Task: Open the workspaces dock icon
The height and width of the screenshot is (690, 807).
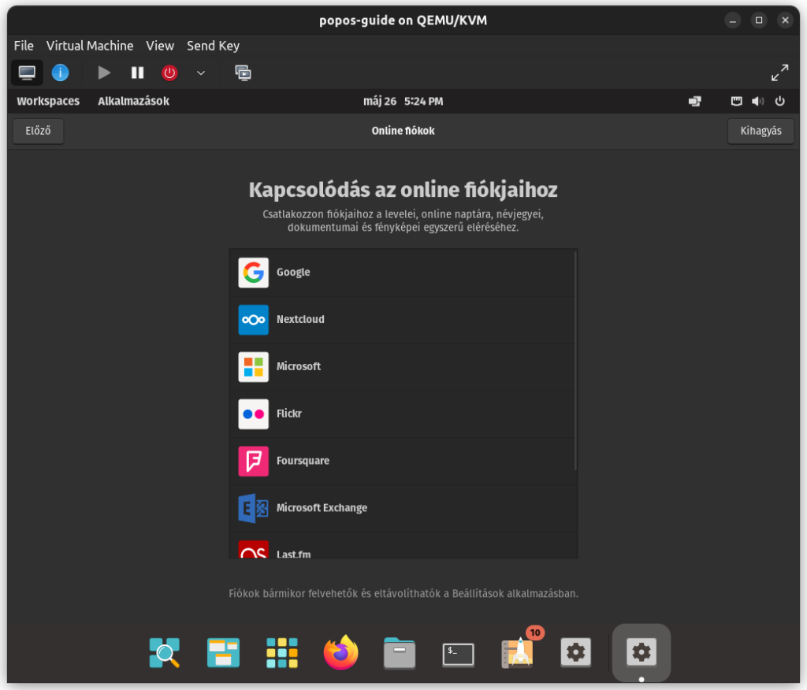Action: point(223,653)
